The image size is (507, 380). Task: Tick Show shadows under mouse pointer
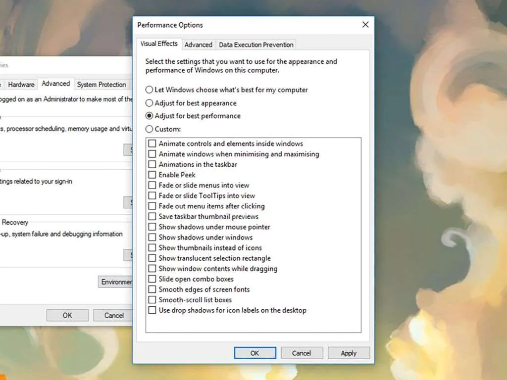(152, 227)
